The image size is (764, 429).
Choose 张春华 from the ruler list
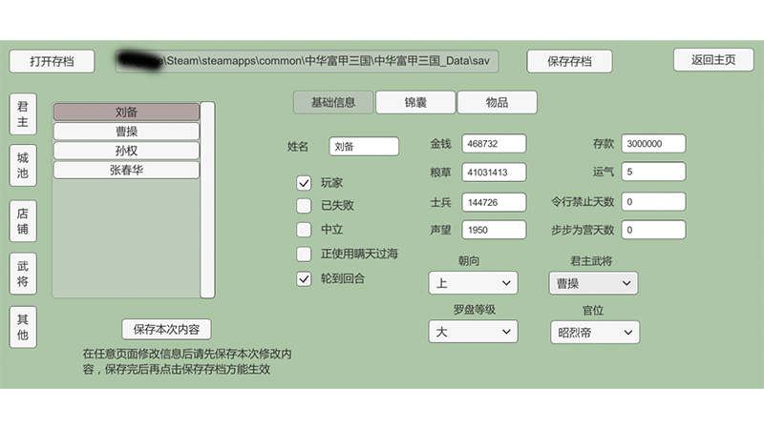click(x=126, y=170)
